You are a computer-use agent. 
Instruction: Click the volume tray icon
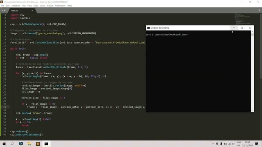pos(233,144)
